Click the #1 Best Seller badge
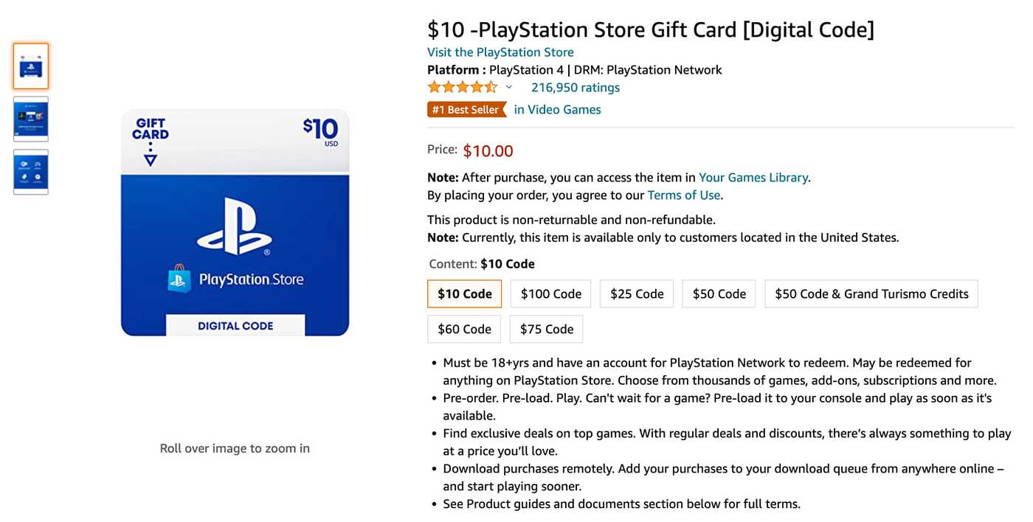 tap(466, 110)
